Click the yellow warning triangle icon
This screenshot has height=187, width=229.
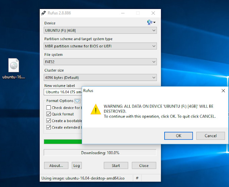coord(96,109)
